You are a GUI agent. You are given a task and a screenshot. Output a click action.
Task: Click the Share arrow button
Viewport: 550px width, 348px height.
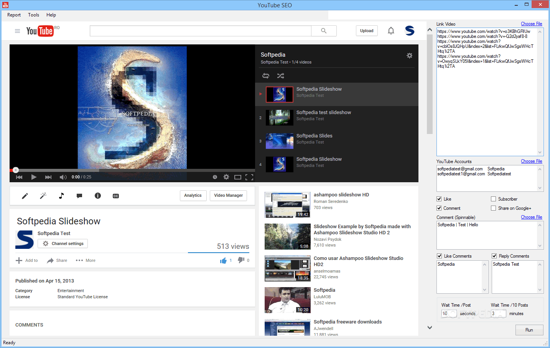57,260
